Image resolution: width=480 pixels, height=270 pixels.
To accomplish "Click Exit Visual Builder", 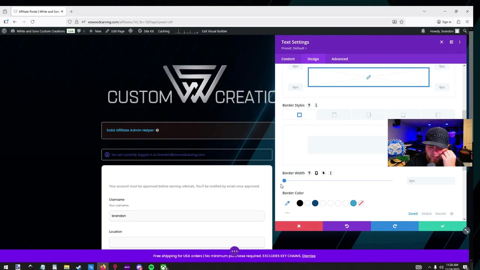I will [x=214, y=31].
